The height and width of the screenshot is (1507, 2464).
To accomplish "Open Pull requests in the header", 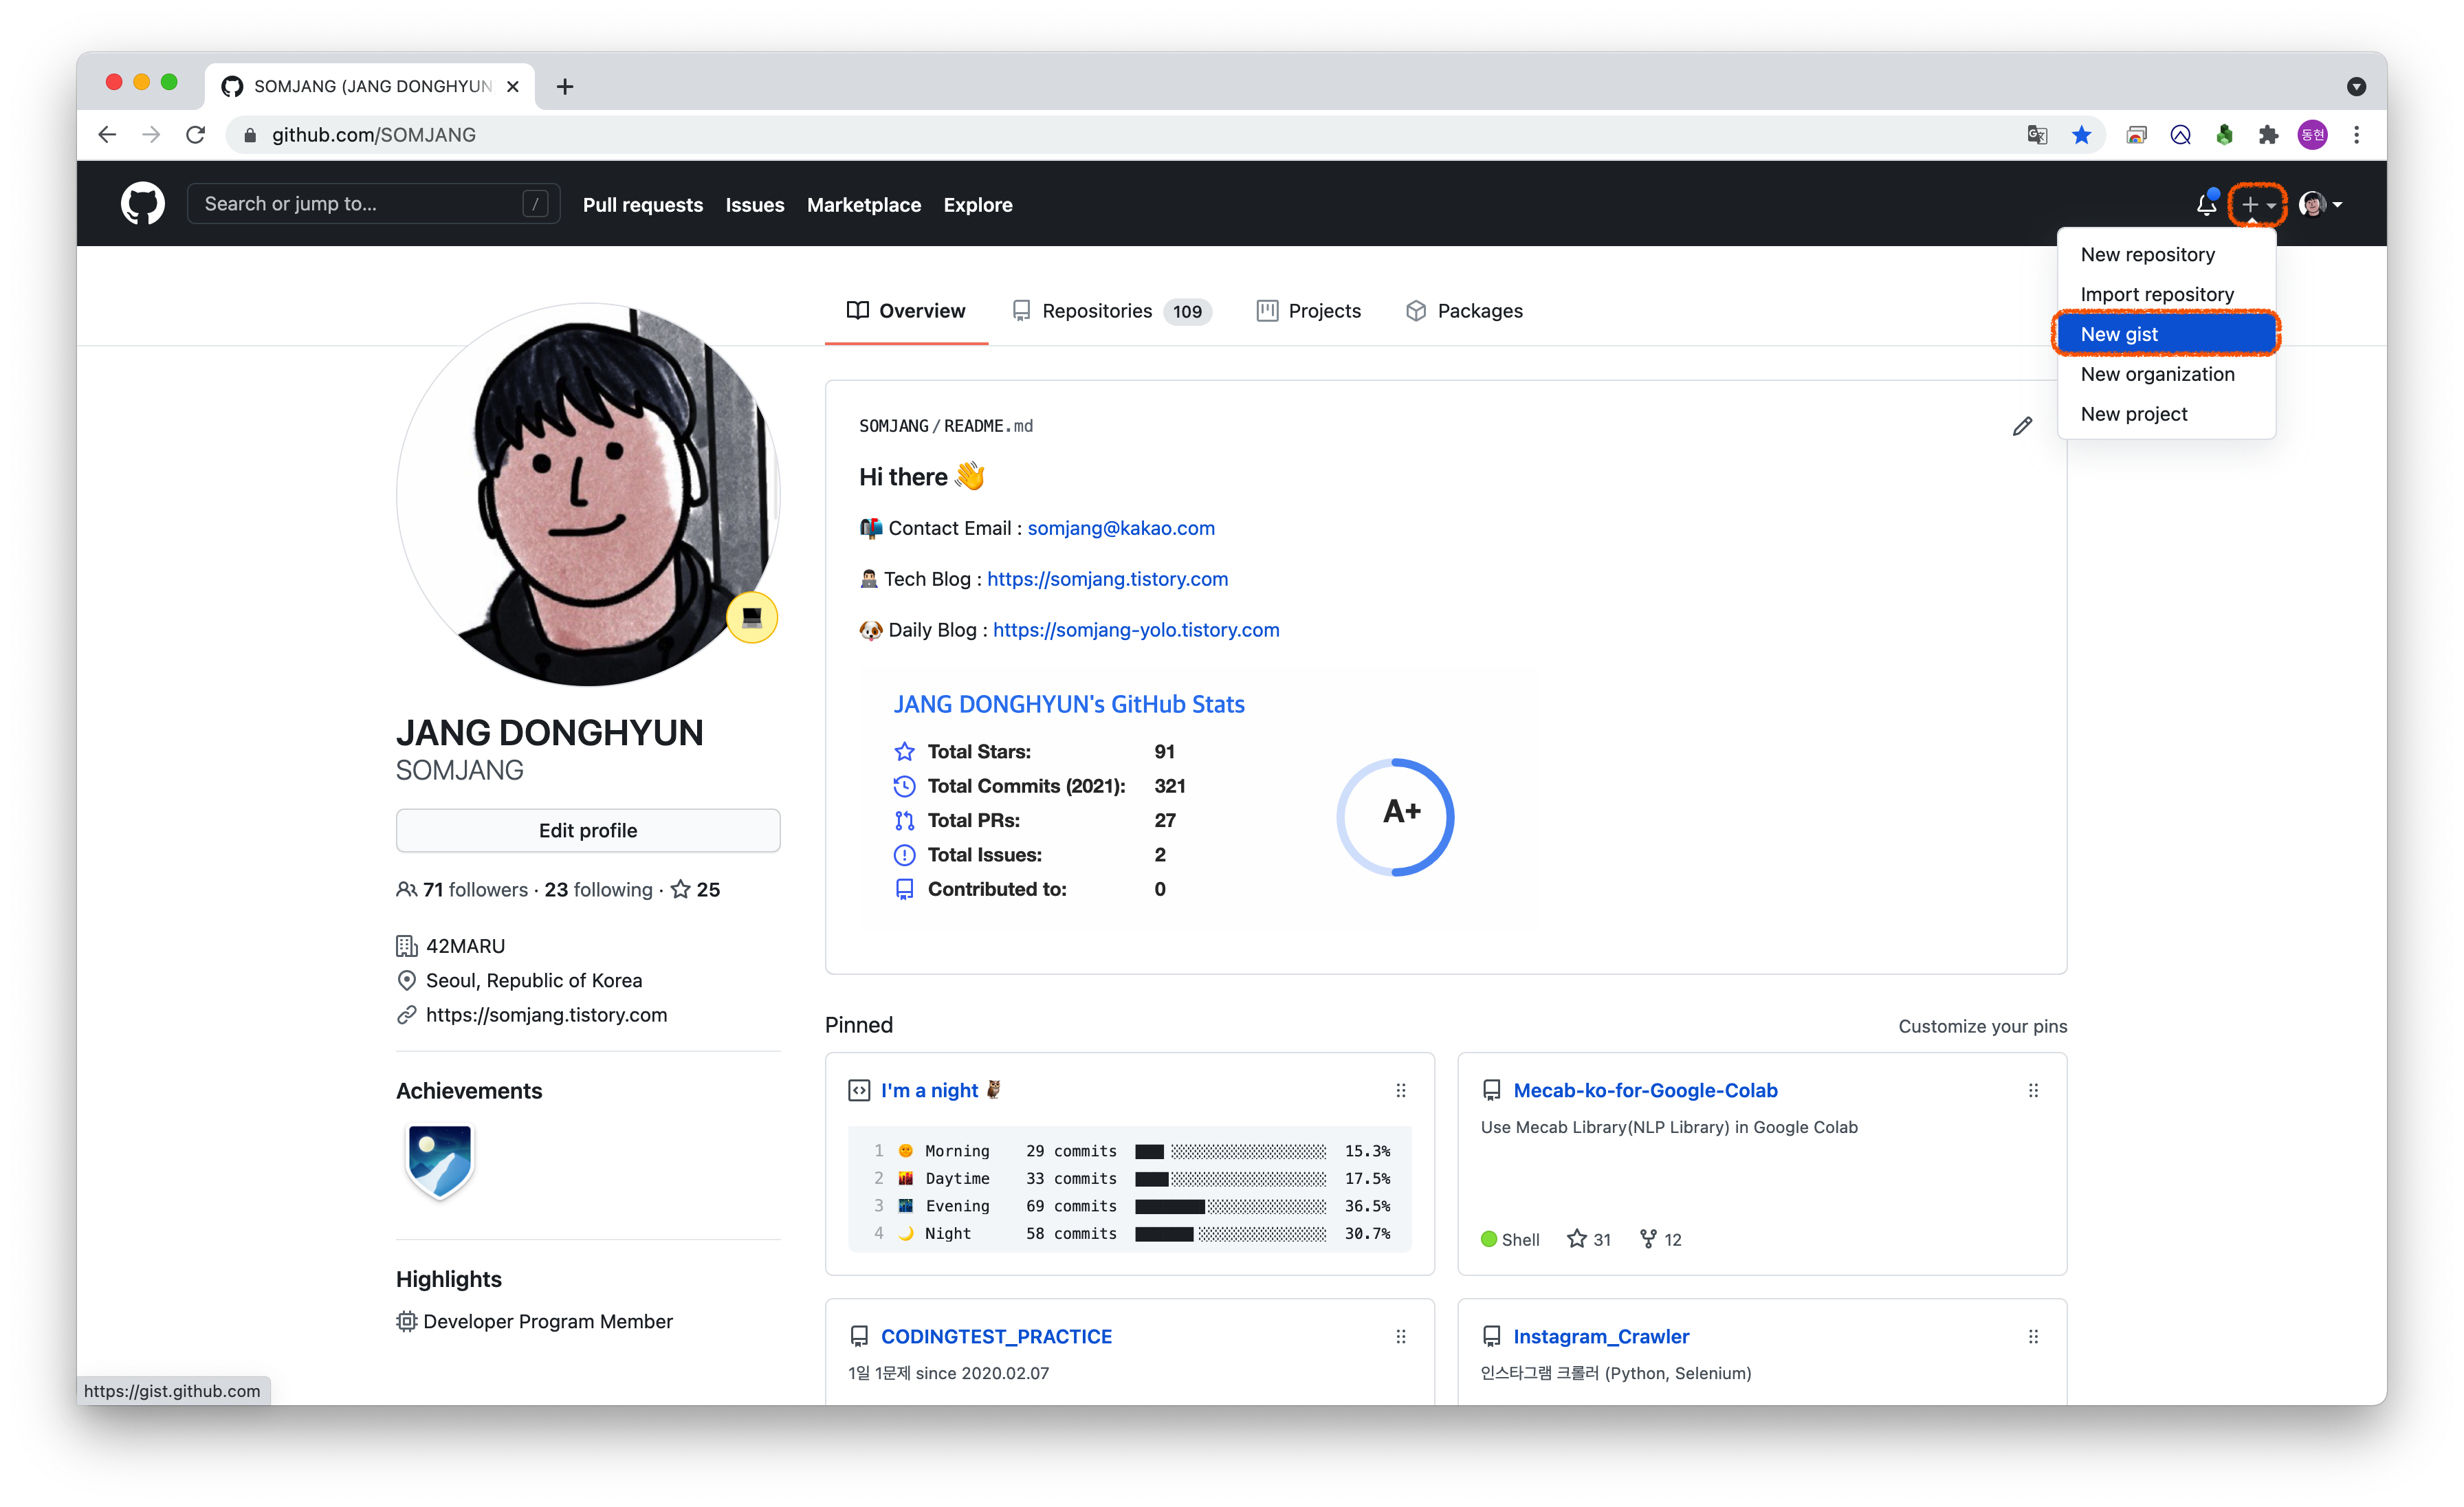I will point(643,204).
